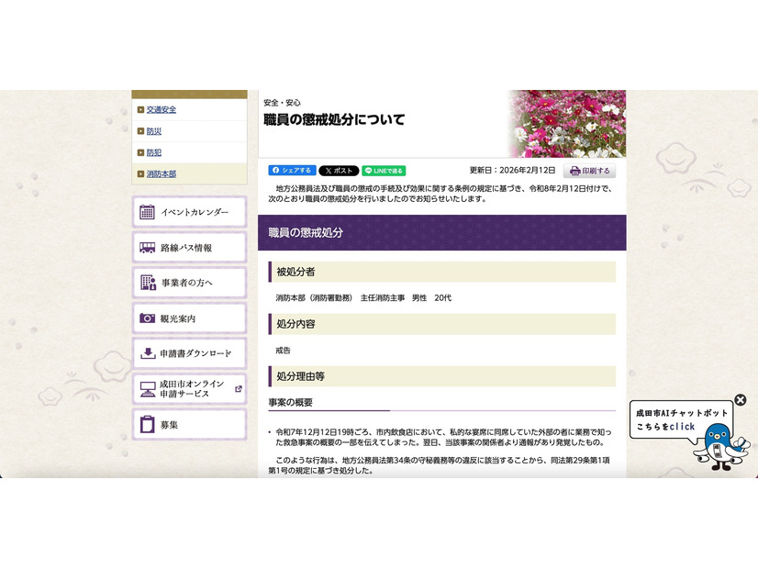Screen dimensions: 758x569
Task: Select the monitor icon for オンライン申請サービス
Action: 146,387
